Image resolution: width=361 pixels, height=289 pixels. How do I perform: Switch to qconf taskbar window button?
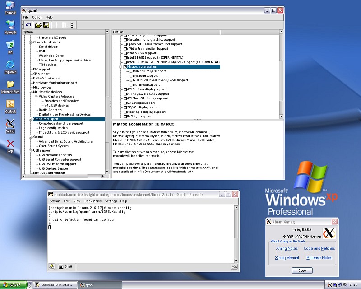click(99, 285)
